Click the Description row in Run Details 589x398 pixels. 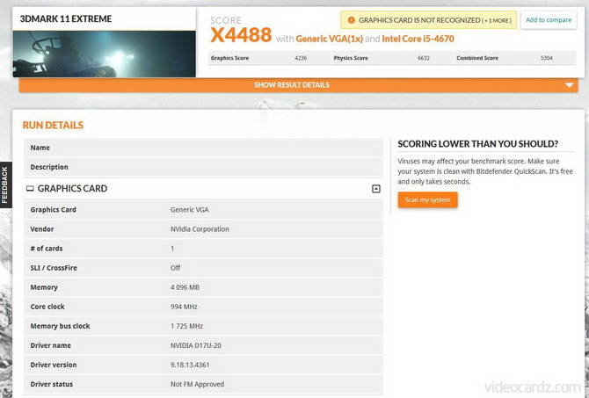tap(202, 167)
